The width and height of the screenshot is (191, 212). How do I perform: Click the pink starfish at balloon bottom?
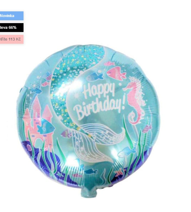click(x=119, y=173)
